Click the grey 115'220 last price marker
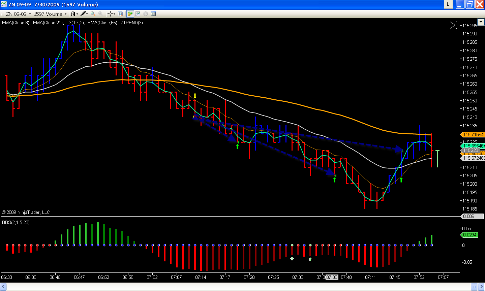Screen dimensions: 485x291 [471, 150]
